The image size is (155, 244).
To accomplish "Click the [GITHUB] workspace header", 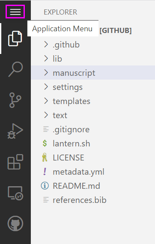I will tap(116, 30).
